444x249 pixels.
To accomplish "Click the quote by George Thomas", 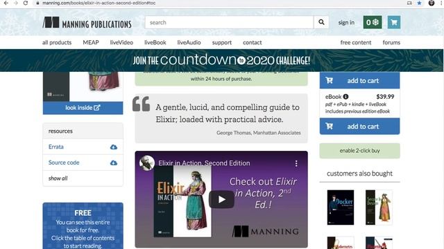I will [221, 118].
